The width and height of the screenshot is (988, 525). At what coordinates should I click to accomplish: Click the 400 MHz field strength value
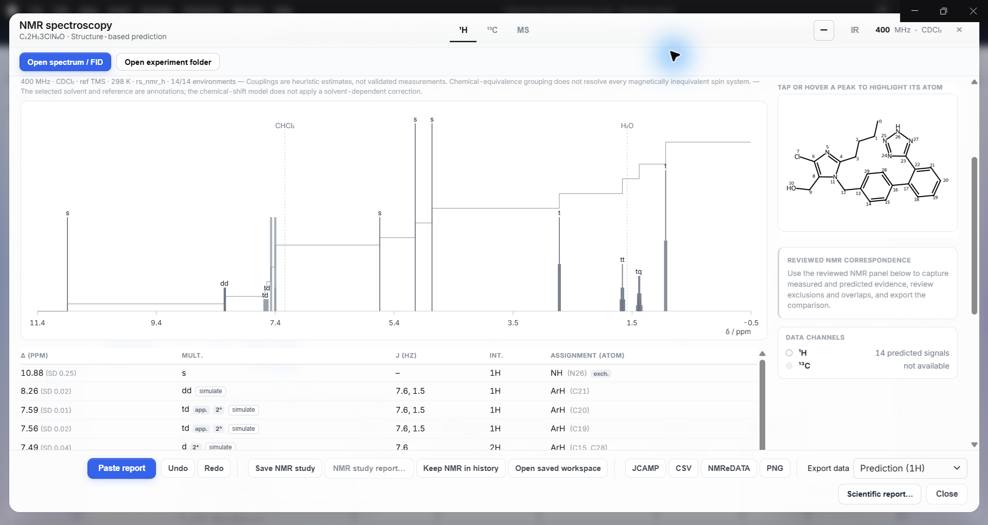point(882,30)
